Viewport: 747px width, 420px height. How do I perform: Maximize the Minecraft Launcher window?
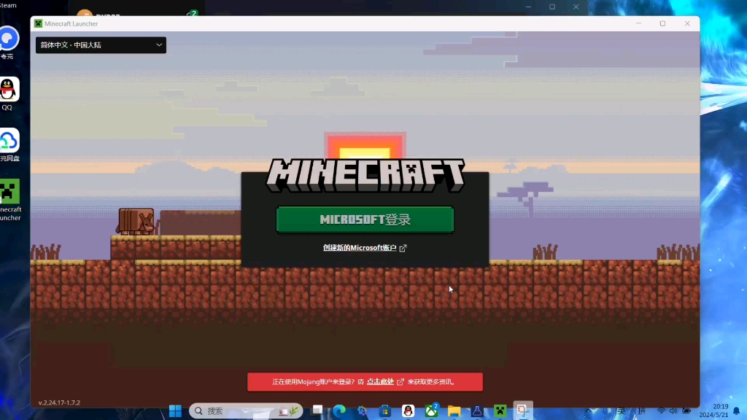click(x=662, y=23)
